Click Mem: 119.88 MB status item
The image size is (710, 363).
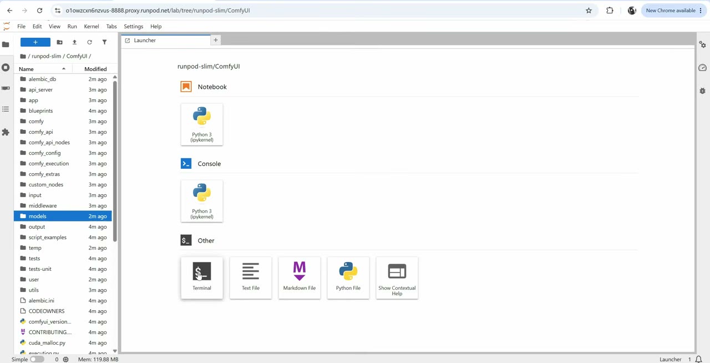(98, 359)
